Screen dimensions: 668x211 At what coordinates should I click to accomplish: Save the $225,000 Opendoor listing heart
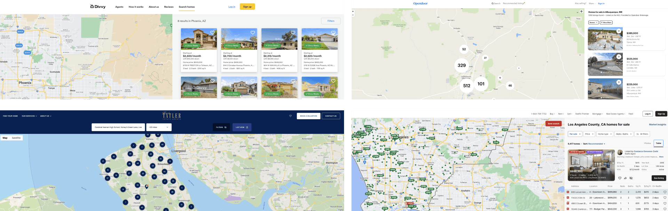(x=619, y=82)
